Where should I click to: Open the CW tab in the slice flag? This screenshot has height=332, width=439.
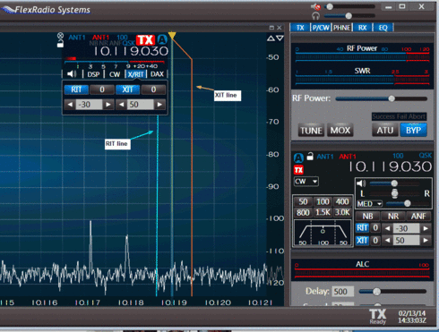pos(115,74)
